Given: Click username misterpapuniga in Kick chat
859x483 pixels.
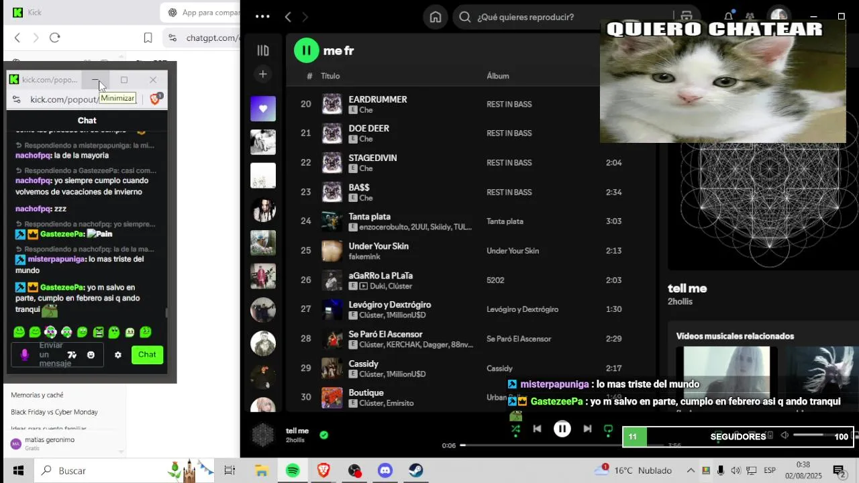Looking at the screenshot, I should (56, 259).
